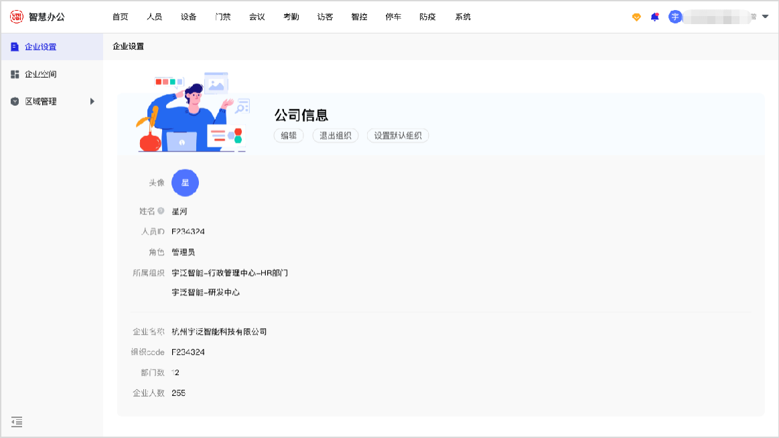The image size is (779, 438).
Task: Click the round 星 profile avatar
Action: (x=185, y=183)
